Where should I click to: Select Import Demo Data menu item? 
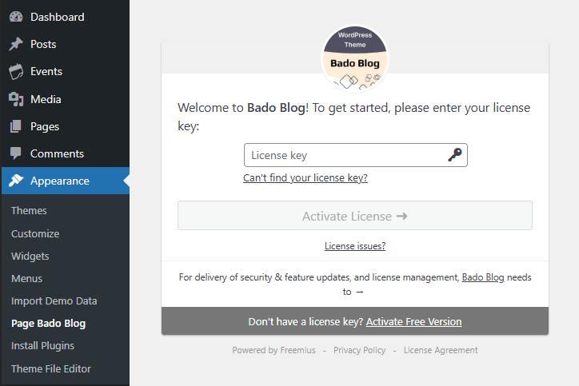[54, 300]
